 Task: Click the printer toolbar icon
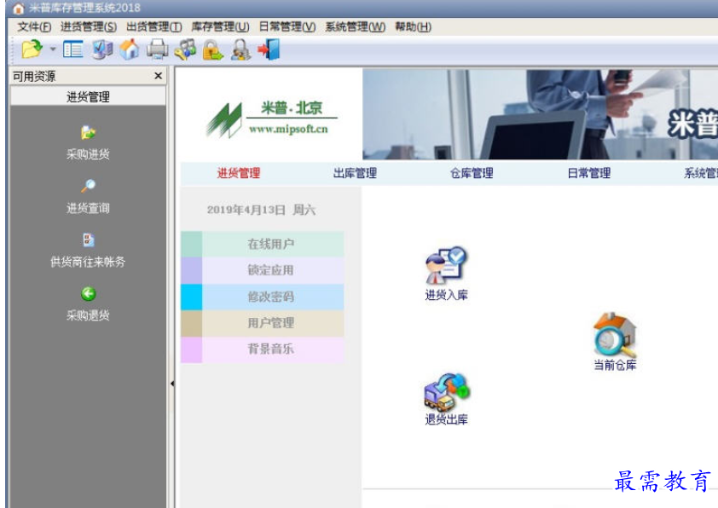click(x=157, y=49)
